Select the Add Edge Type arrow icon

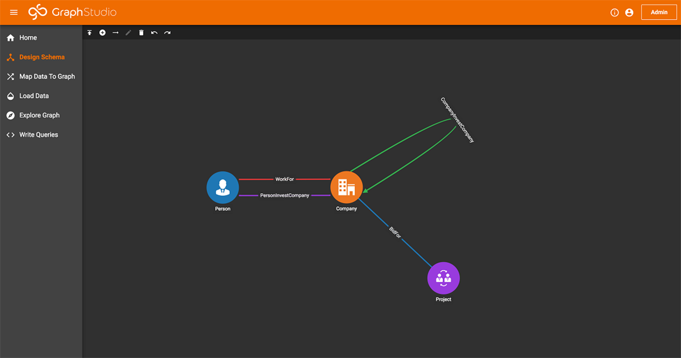115,32
